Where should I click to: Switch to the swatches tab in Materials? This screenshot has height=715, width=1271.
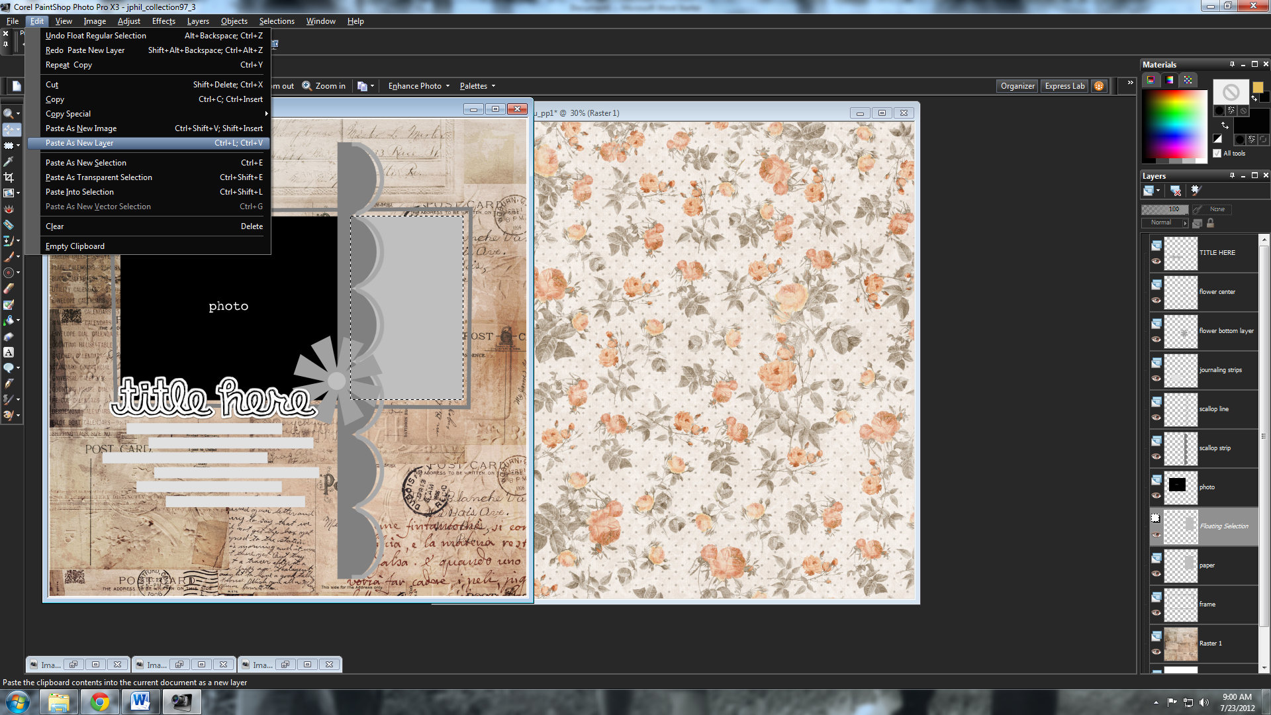tap(1188, 80)
